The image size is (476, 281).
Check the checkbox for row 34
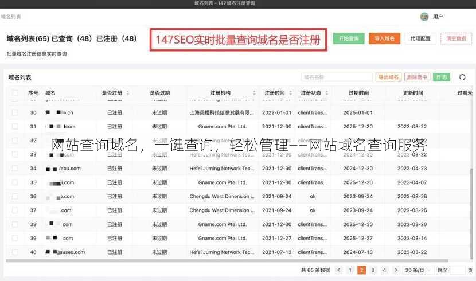pos(15,169)
